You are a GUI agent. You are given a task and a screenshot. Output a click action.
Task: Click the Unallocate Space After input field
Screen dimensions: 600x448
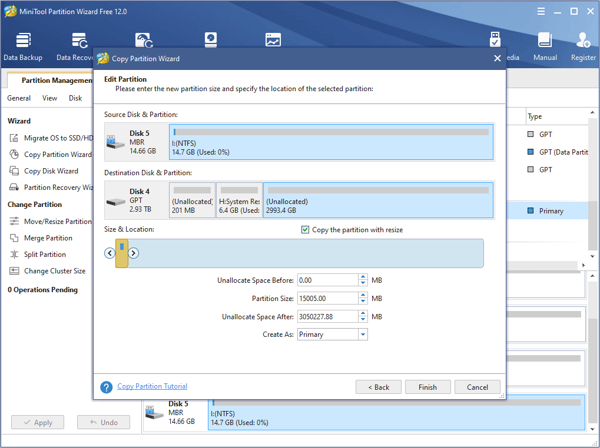(327, 317)
